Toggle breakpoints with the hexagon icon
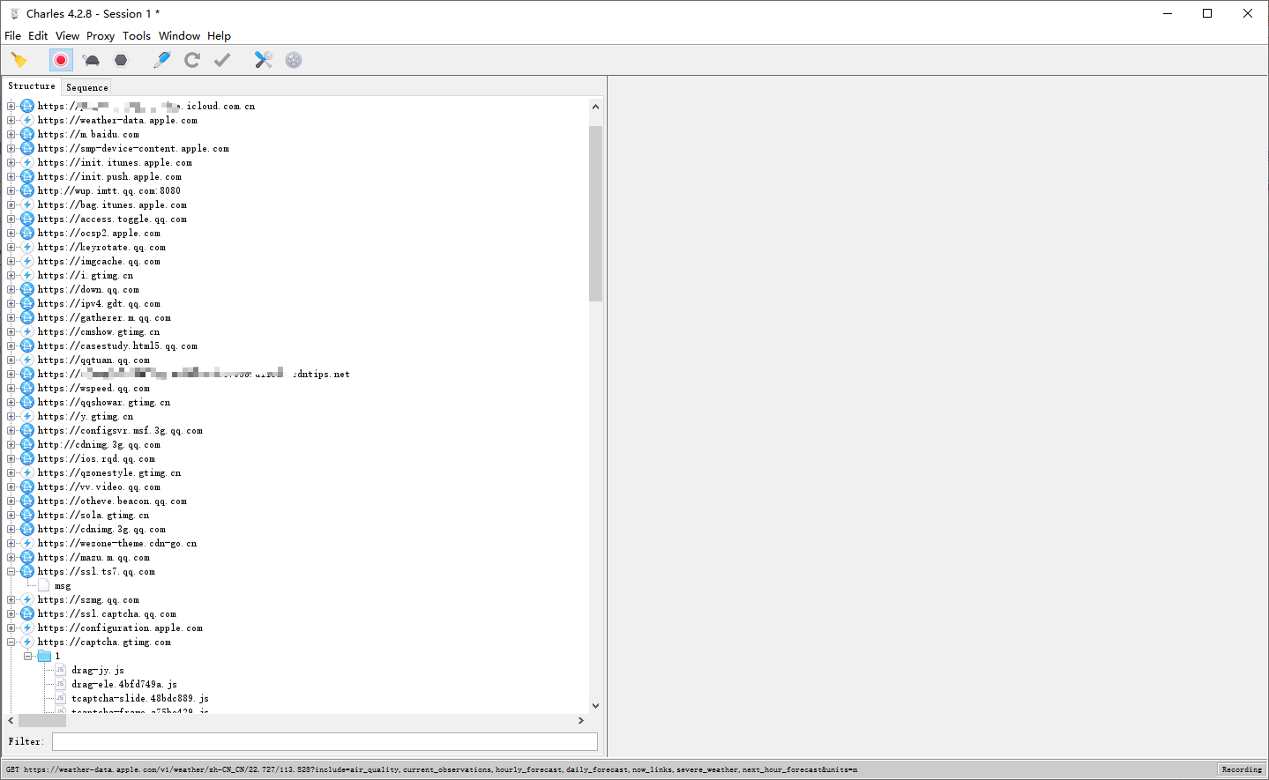 click(121, 60)
